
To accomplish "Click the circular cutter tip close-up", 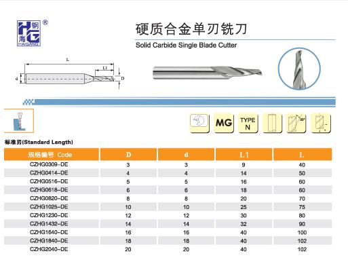I will coord(299,69).
